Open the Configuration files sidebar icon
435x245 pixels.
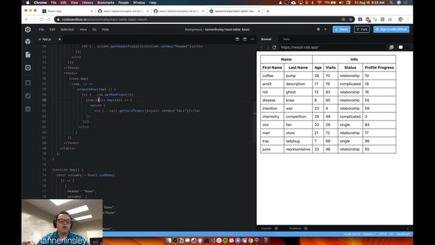pos(28,68)
